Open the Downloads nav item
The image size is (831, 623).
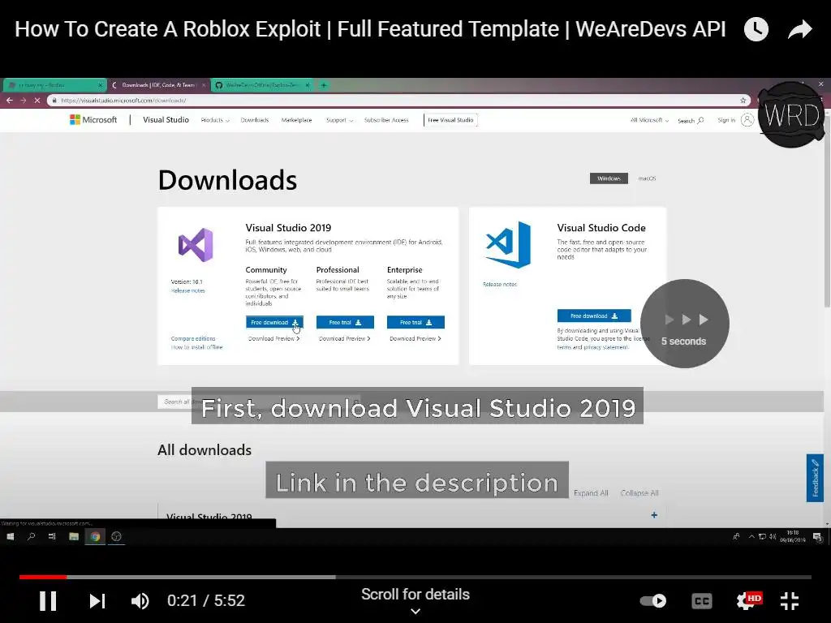(254, 120)
